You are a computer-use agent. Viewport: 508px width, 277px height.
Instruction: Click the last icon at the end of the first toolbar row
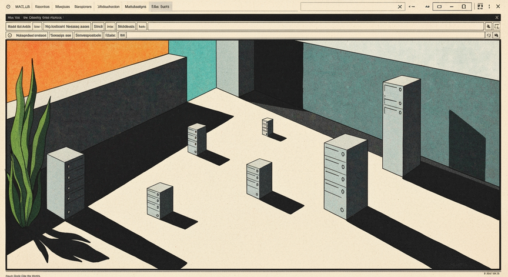pos(497,26)
